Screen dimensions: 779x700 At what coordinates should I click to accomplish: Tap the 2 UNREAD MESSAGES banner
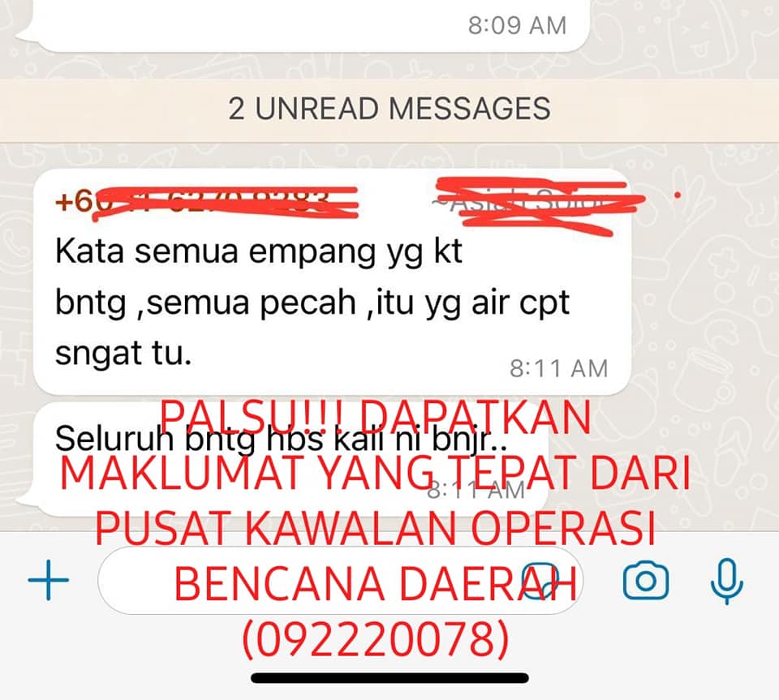coord(389,109)
